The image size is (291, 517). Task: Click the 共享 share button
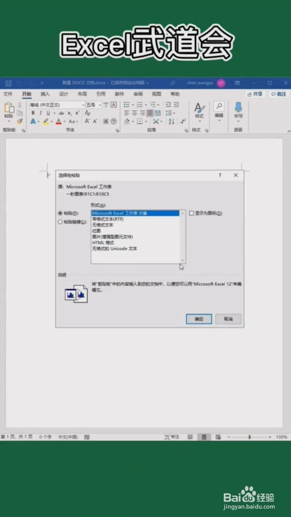tap(255, 94)
